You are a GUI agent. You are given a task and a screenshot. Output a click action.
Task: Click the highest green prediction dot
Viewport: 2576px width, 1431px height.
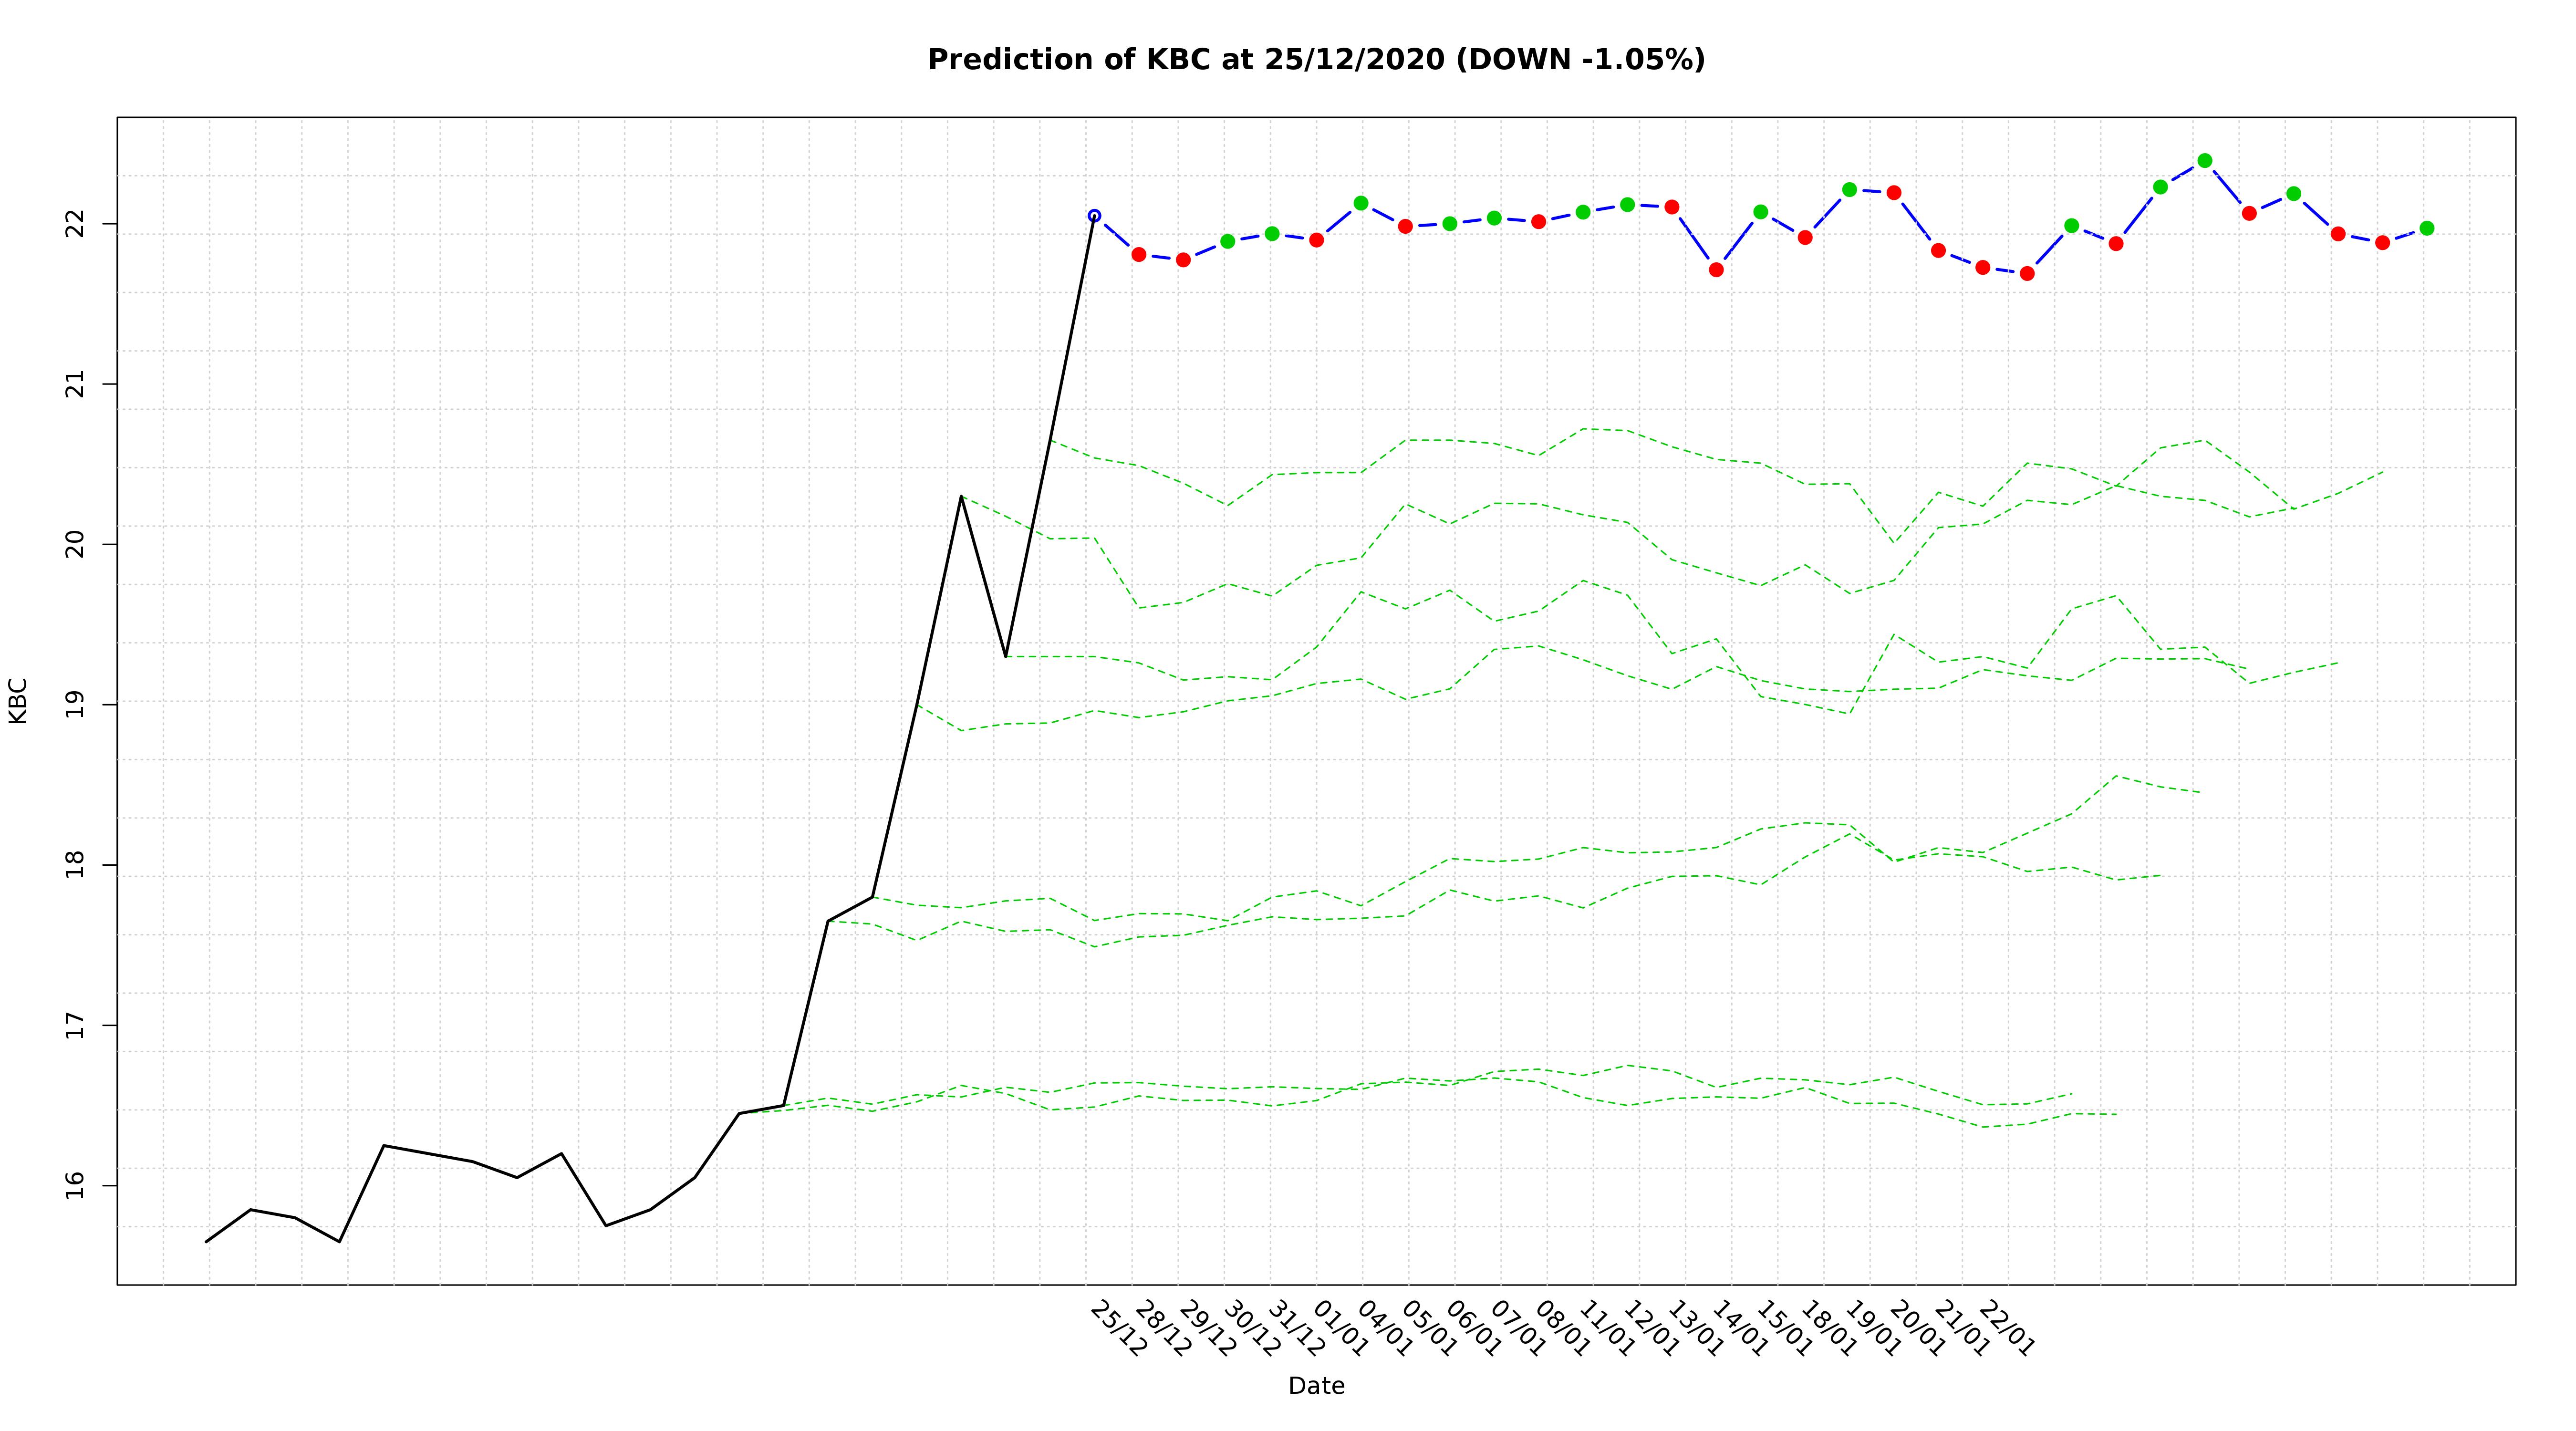point(2204,161)
